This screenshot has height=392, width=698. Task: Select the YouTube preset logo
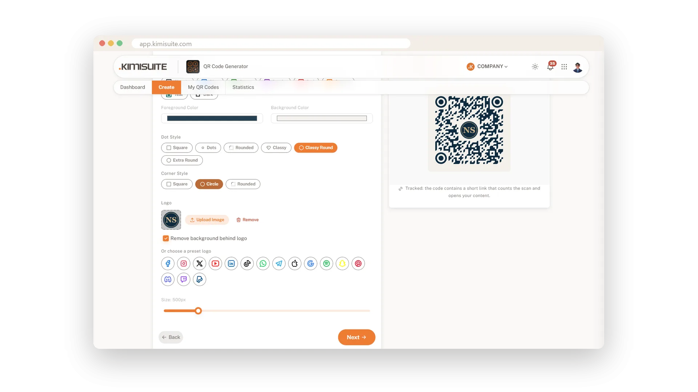click(x=215, y=264)
